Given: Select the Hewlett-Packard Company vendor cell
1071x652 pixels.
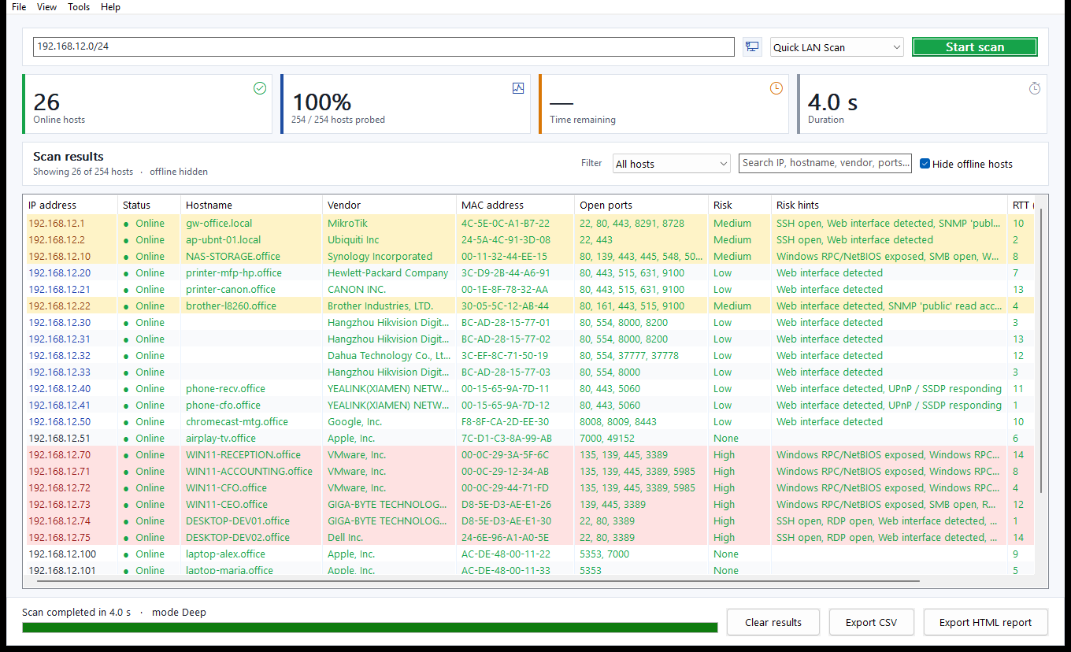Looking at the screenshot, I should tap(389, 272).
